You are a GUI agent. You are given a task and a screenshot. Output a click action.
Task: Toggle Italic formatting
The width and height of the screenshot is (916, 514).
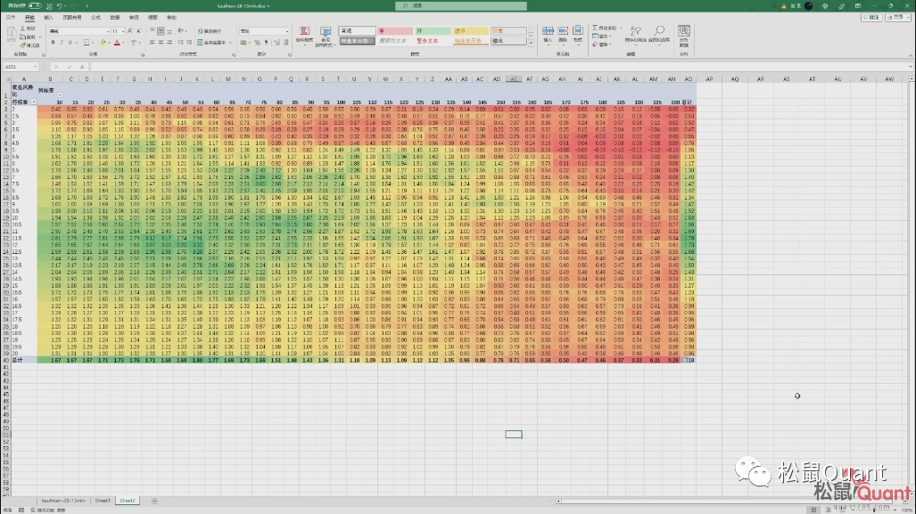tap(62, 43)
